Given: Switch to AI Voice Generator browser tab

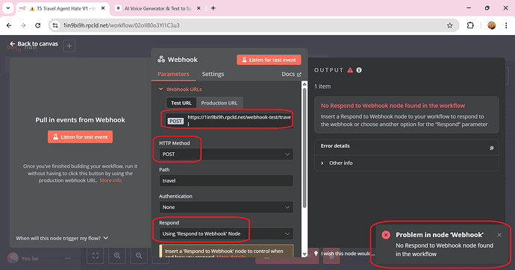Looking at the screenshot, I should (x=157, y=8).
